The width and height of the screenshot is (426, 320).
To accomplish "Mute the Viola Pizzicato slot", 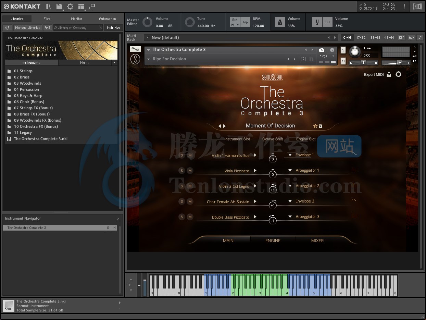I will 190,171.
